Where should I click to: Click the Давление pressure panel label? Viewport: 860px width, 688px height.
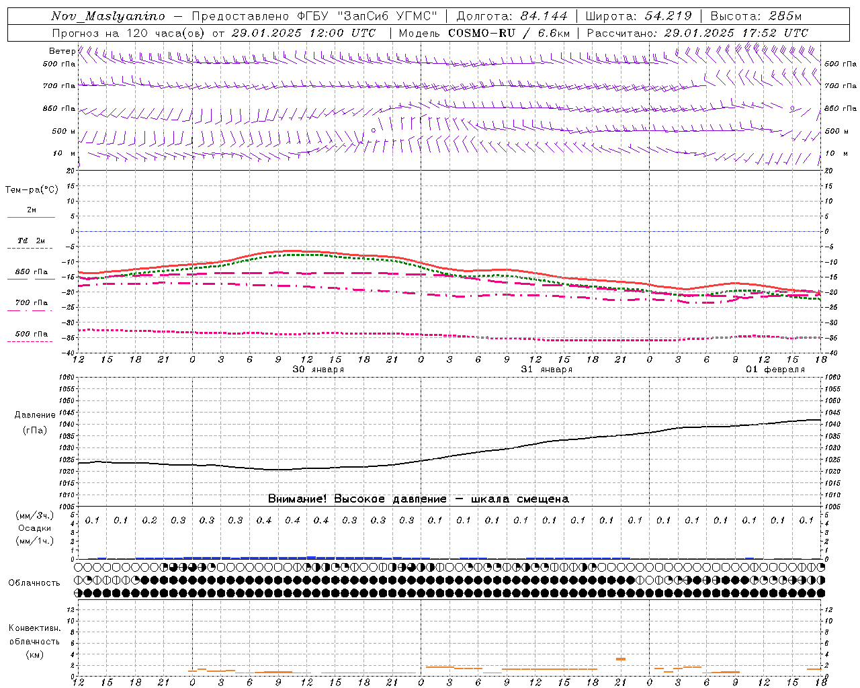pos(35,415)
